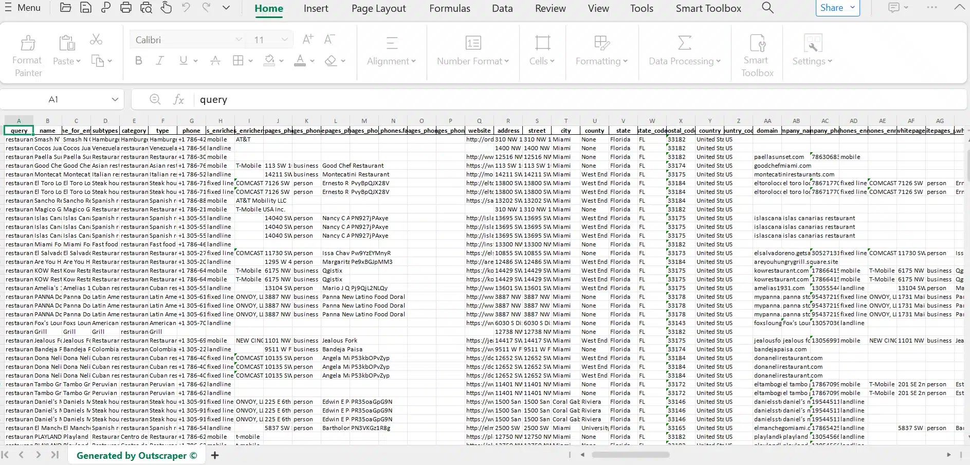Screen dimensions: 970x465
Task: Click the insert function fx icon
Action: coord(178,99)
